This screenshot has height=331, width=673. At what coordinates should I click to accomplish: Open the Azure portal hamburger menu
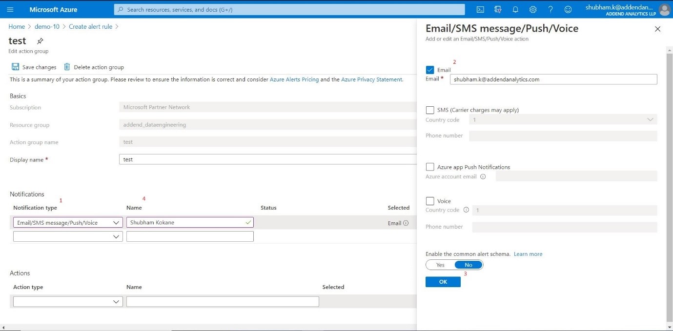[x=10, y=9]
